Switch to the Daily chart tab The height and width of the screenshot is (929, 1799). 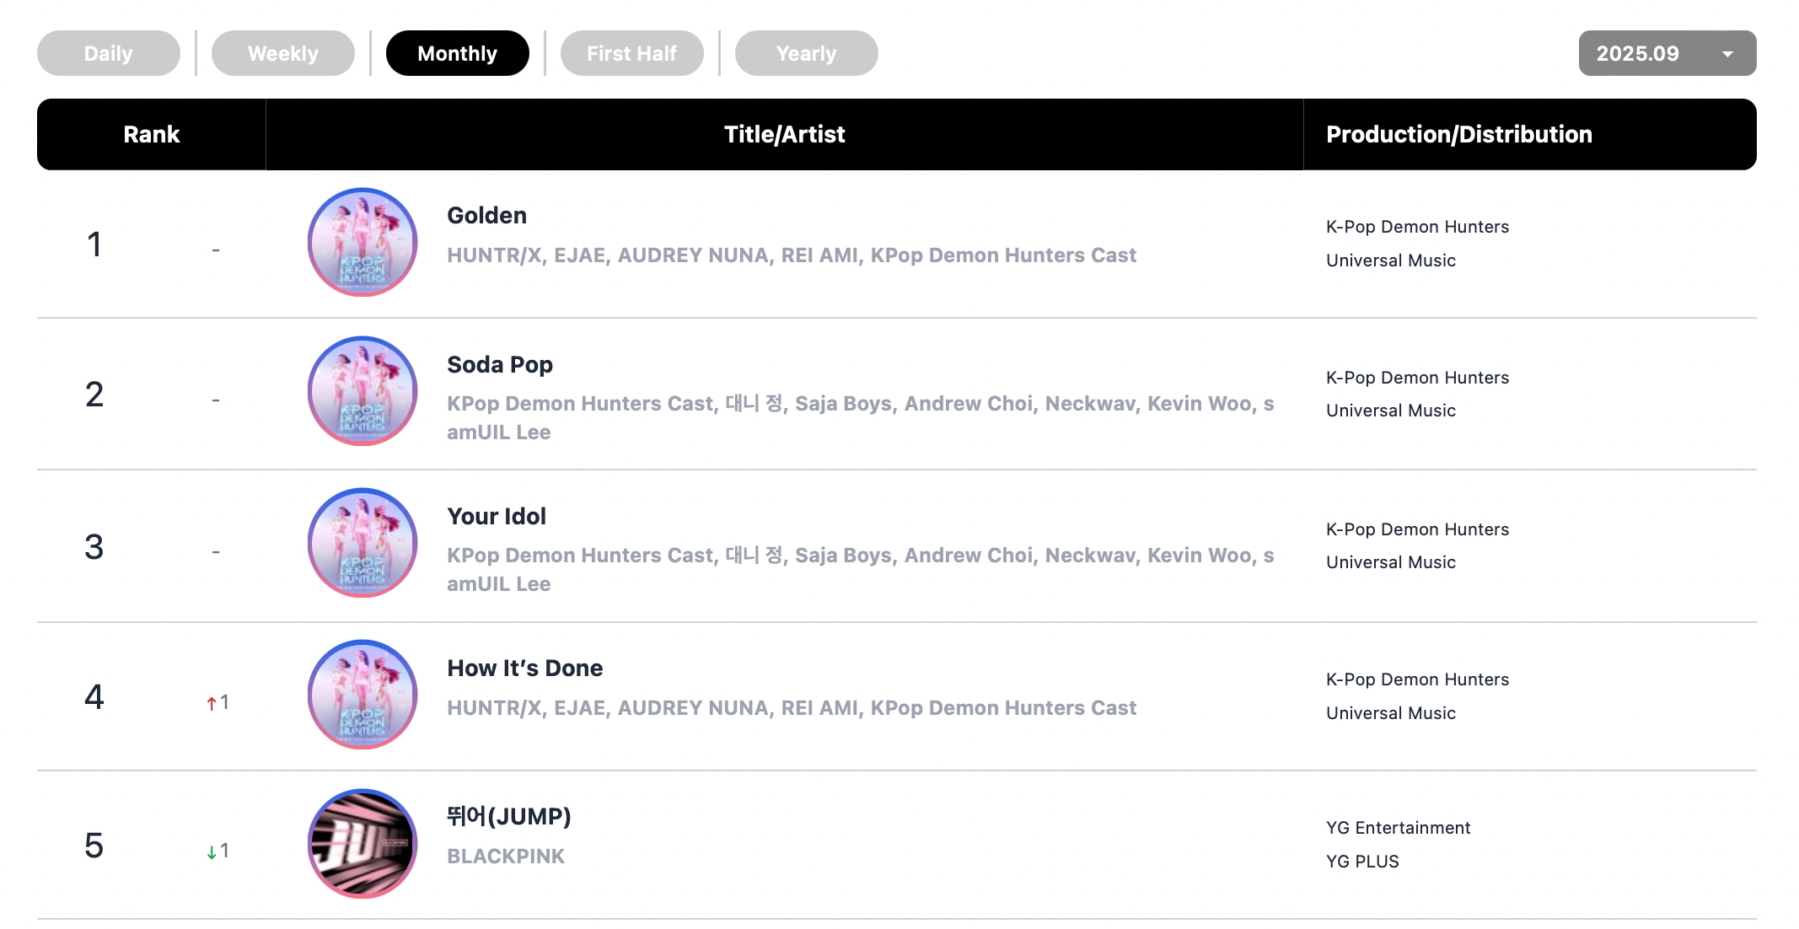[109, 53]
